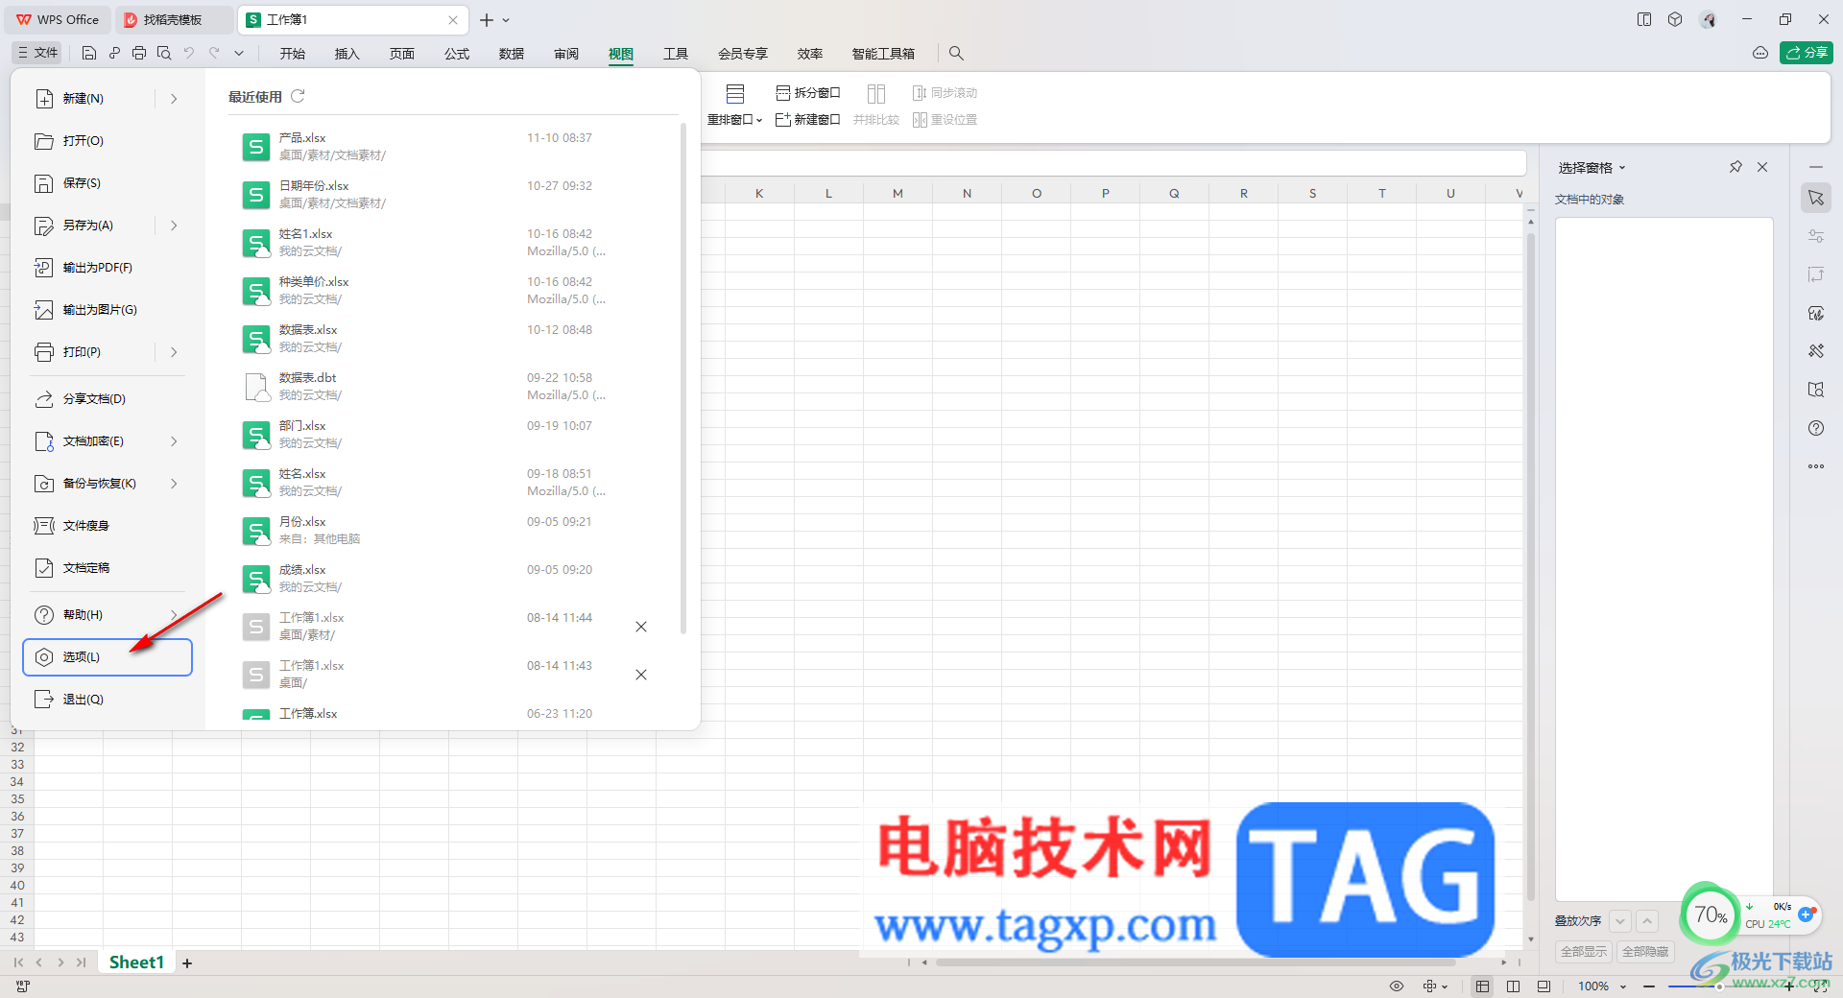
Task: Expand the Backup and Restore (备份与恢复) submenu arrow
Action: point(174,484)
